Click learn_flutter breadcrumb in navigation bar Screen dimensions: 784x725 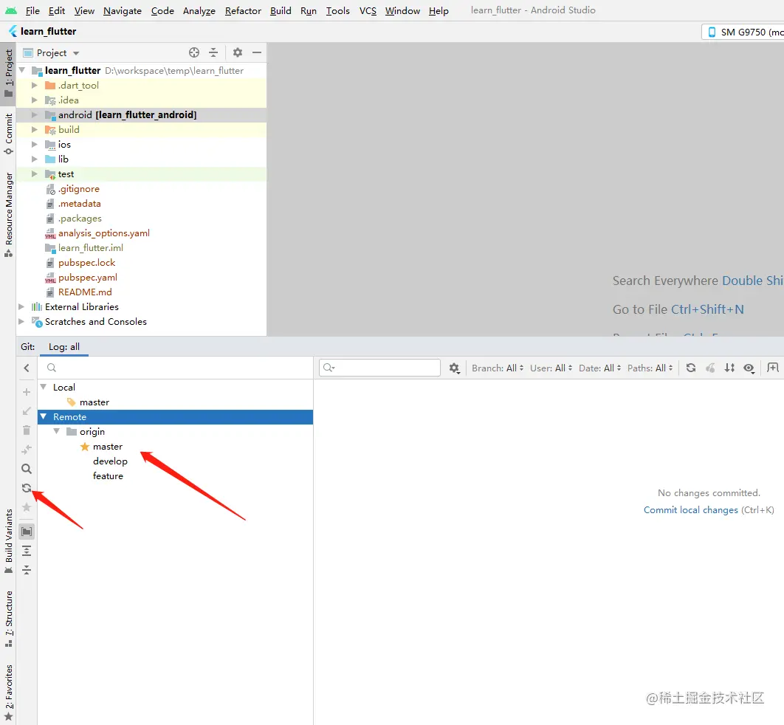[48, 32]
